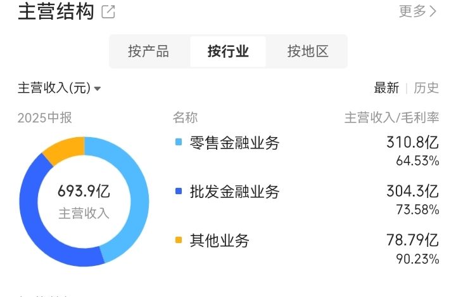Click the 310.8亿 revenue value
Image resolution: width=456 pixels, height=297 pixels.
tap(412, 142)
